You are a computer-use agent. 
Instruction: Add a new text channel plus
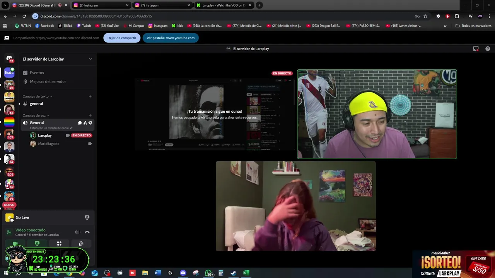pos(90,96)
